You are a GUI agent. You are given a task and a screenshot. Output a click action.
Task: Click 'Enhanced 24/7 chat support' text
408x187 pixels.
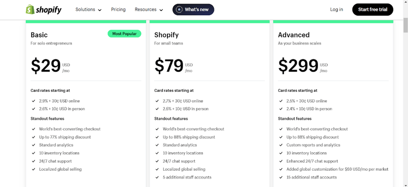312,161
